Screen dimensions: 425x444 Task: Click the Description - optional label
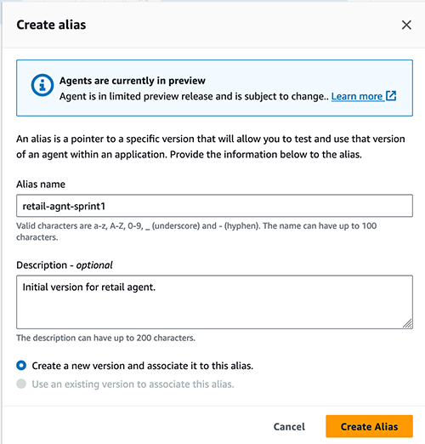coord(65,265)
